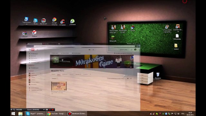Screen dimensions: 206x116
Task: Open the yellow folder on the desktop
Action: click(x=176, y=47)
